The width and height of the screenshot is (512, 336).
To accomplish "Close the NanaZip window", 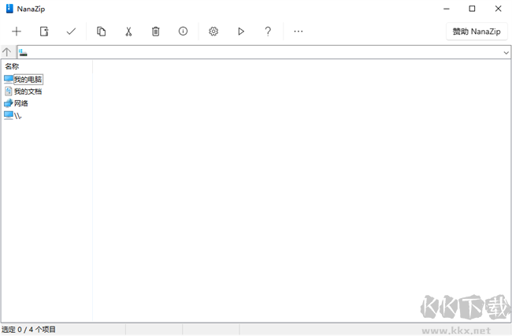I will coord(498,9).
